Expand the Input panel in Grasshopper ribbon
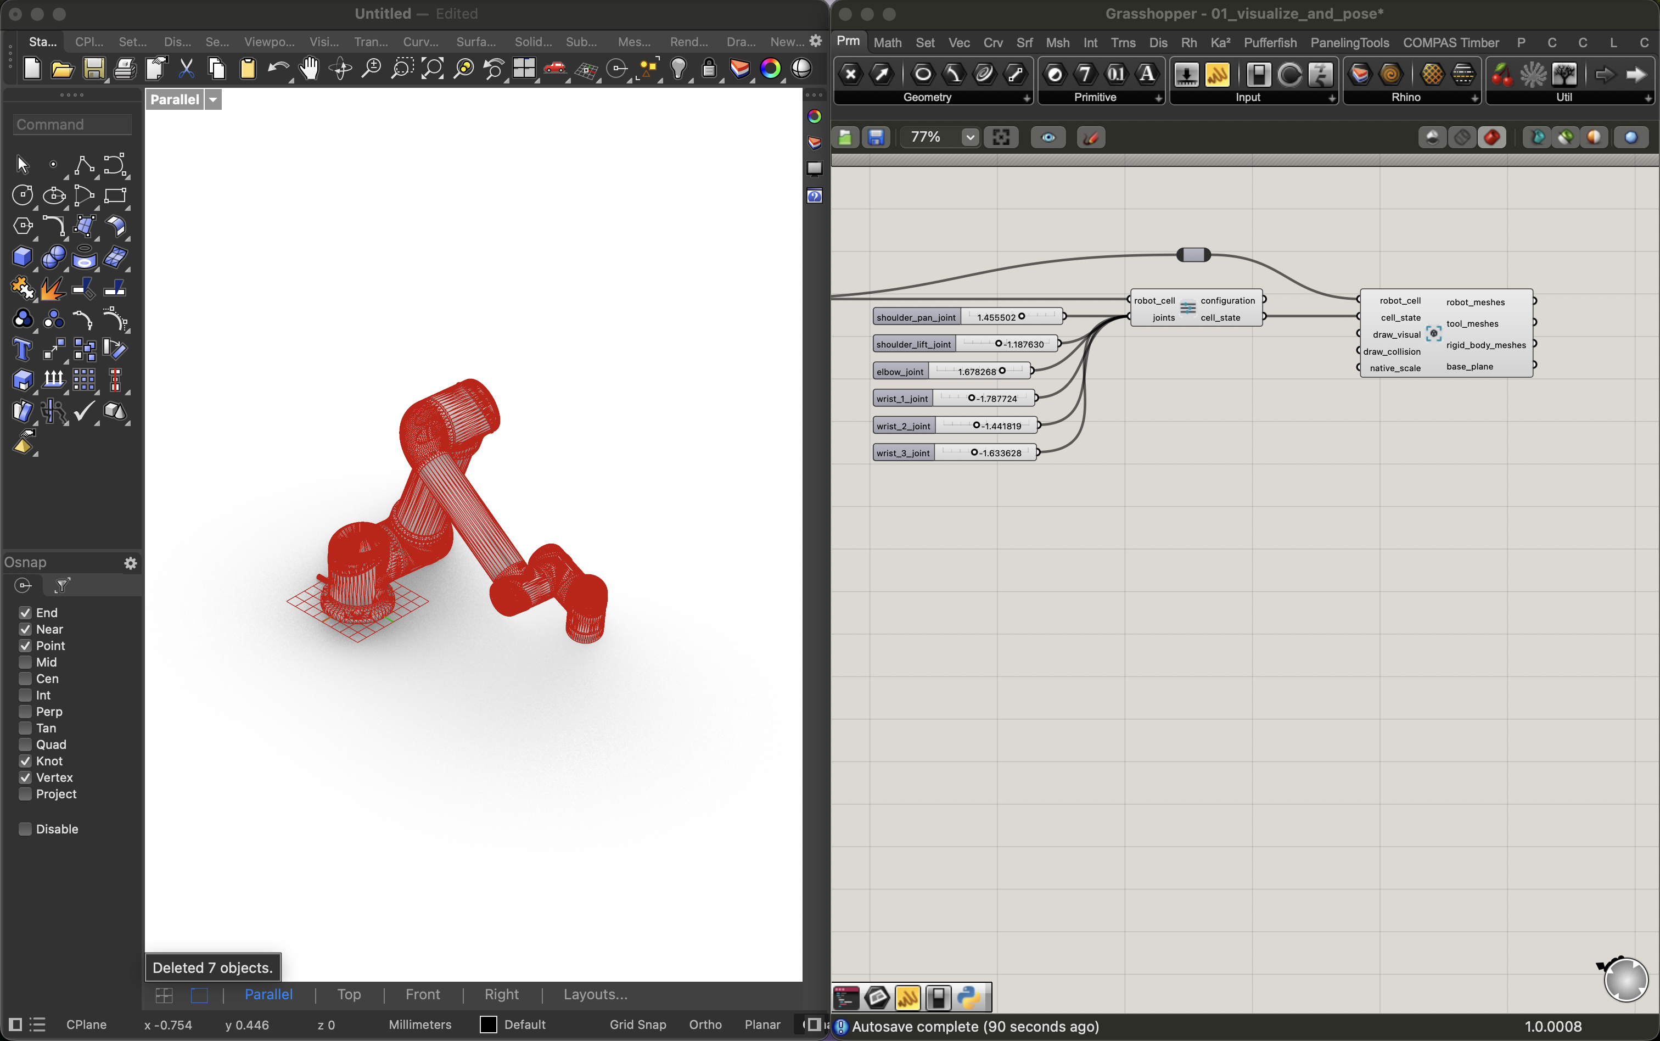 click(1332, 98)
